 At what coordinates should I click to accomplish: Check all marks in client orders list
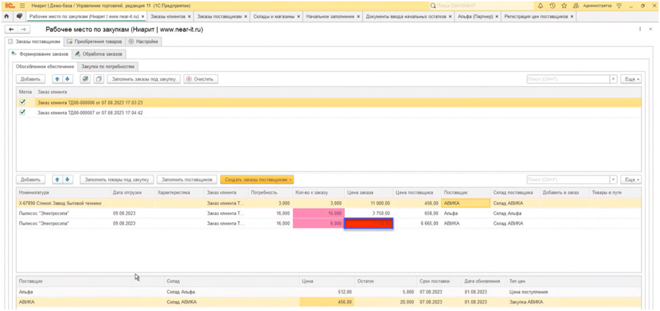pos(86,79)
